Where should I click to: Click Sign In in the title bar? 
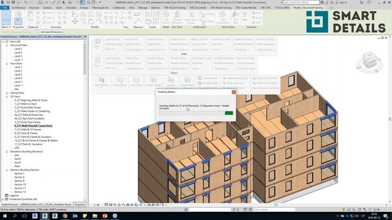(342, 2)
